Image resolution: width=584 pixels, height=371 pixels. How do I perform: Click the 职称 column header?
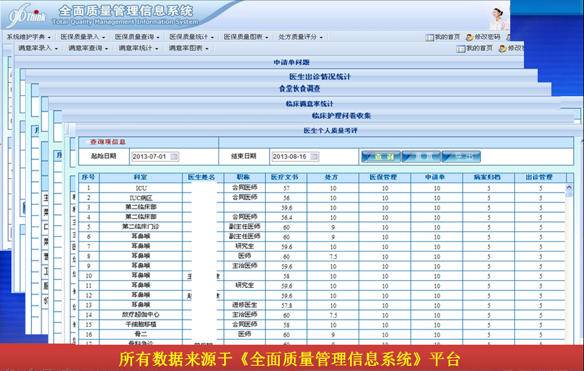click(244, 177)
